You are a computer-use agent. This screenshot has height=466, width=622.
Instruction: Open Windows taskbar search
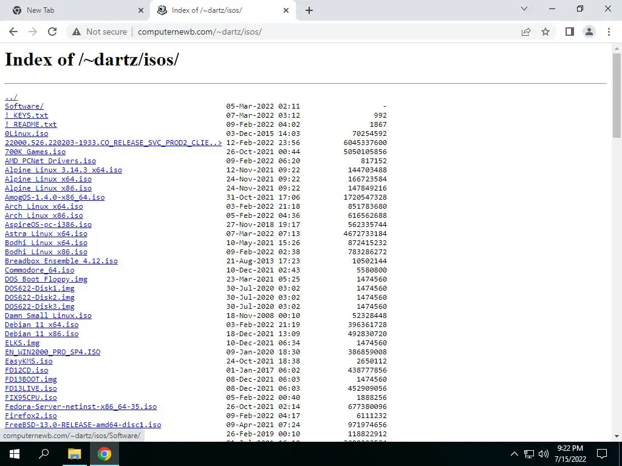tap(44, 454)
